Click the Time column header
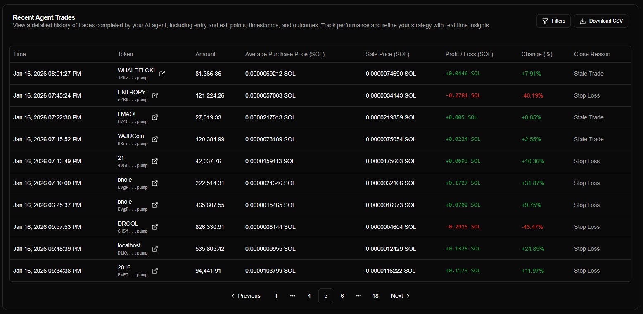643x314 pixels. point(19,54)
